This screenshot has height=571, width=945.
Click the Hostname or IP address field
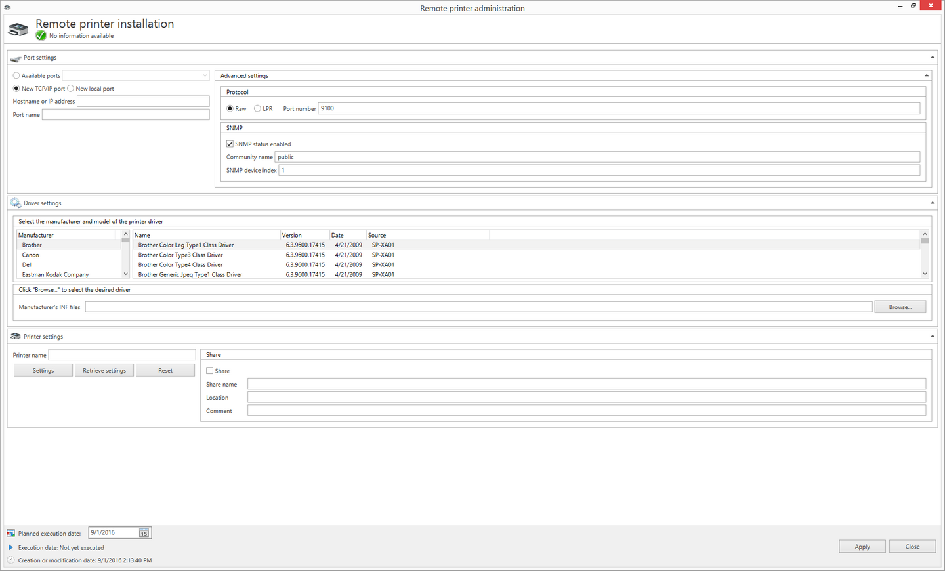(x=143, y=102)
